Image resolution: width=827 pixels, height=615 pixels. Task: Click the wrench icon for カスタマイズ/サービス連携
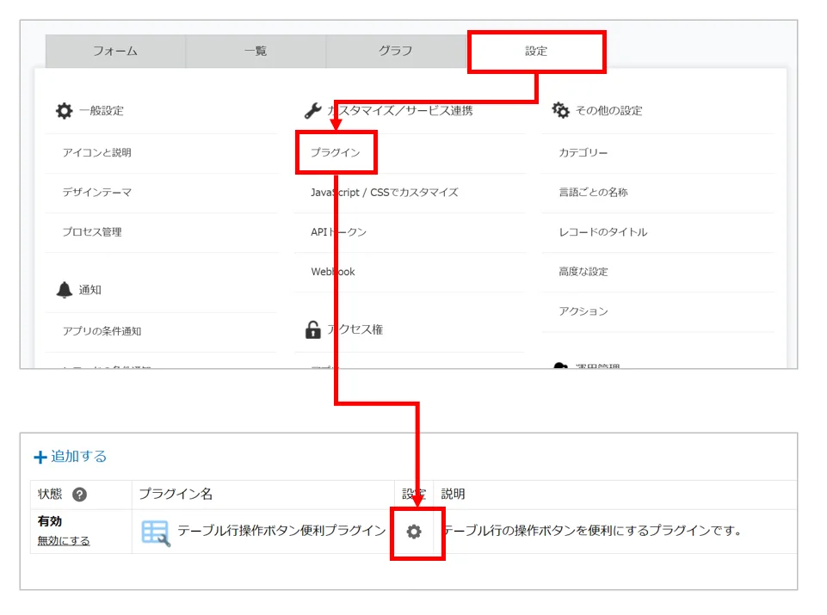(x=312, y=111)
